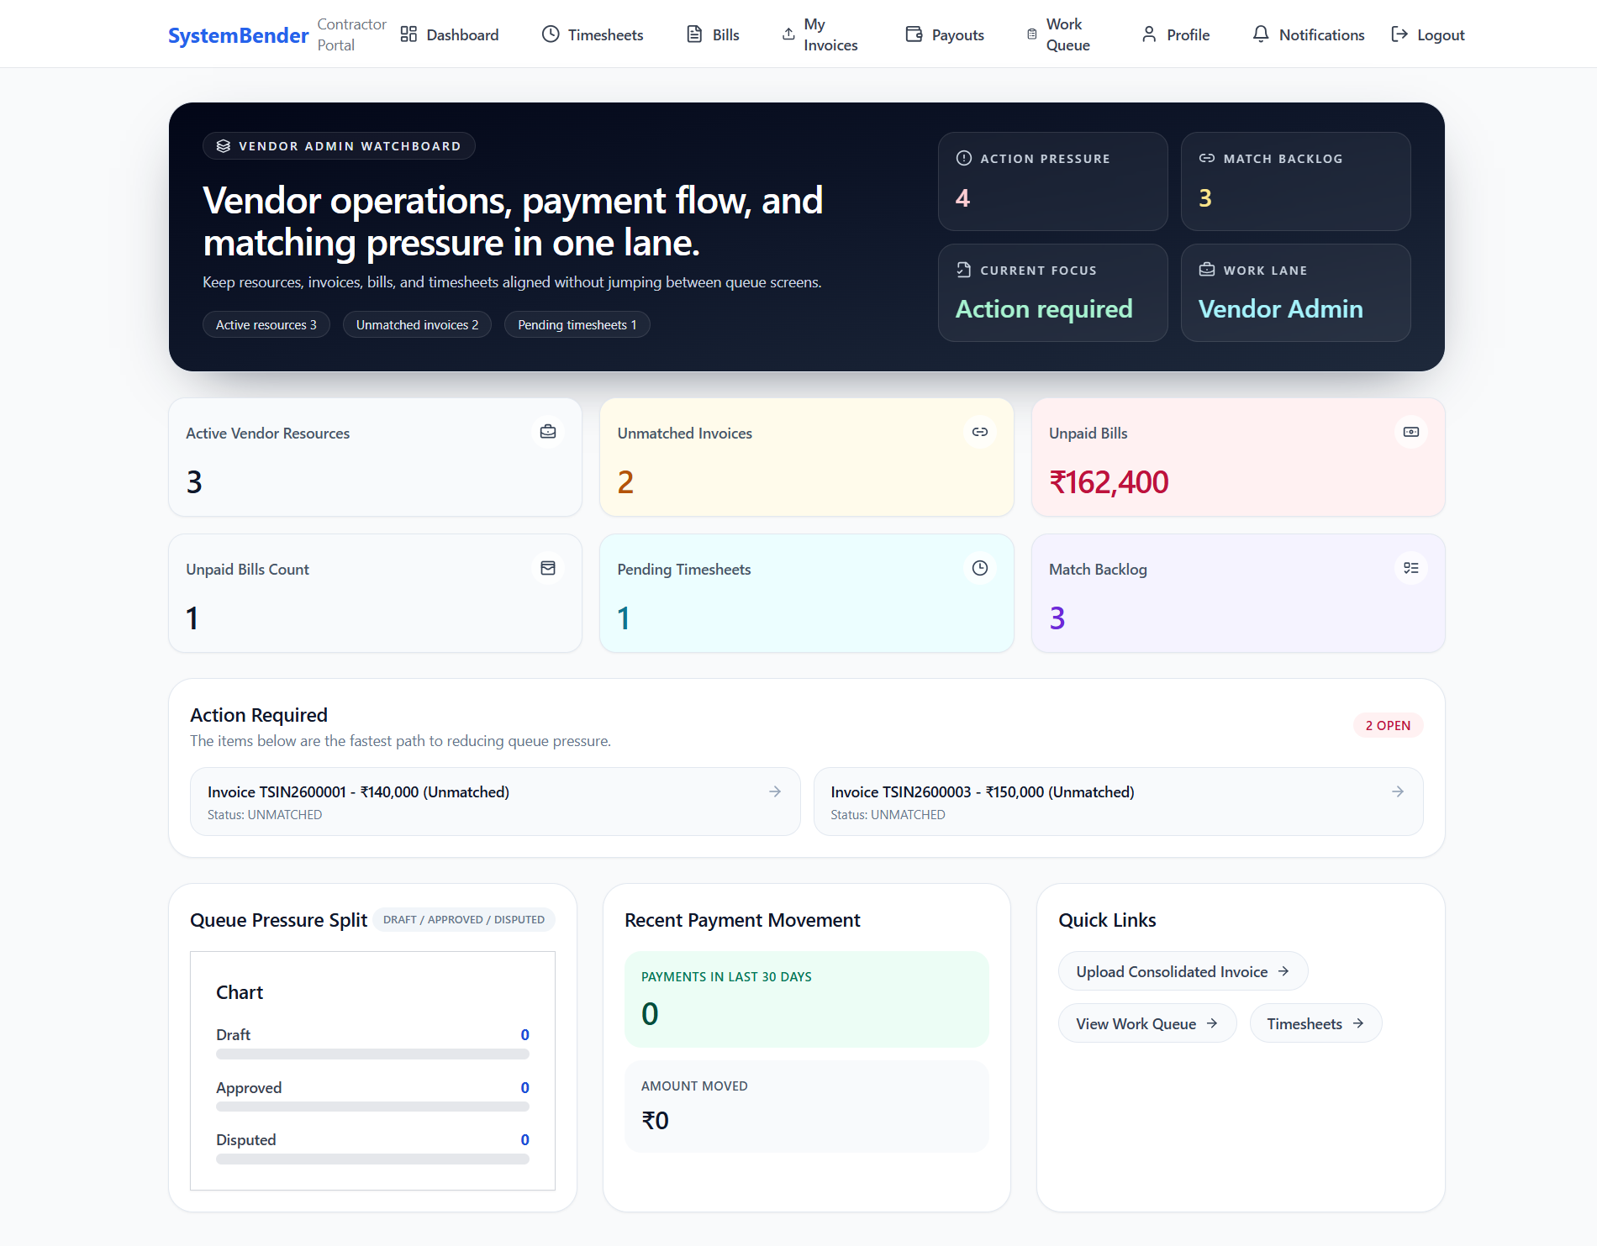The width and height of the screenshot is (1597, 1246).
Task: Click the Dashboard grid icon
Action: (x=408, y=34)
